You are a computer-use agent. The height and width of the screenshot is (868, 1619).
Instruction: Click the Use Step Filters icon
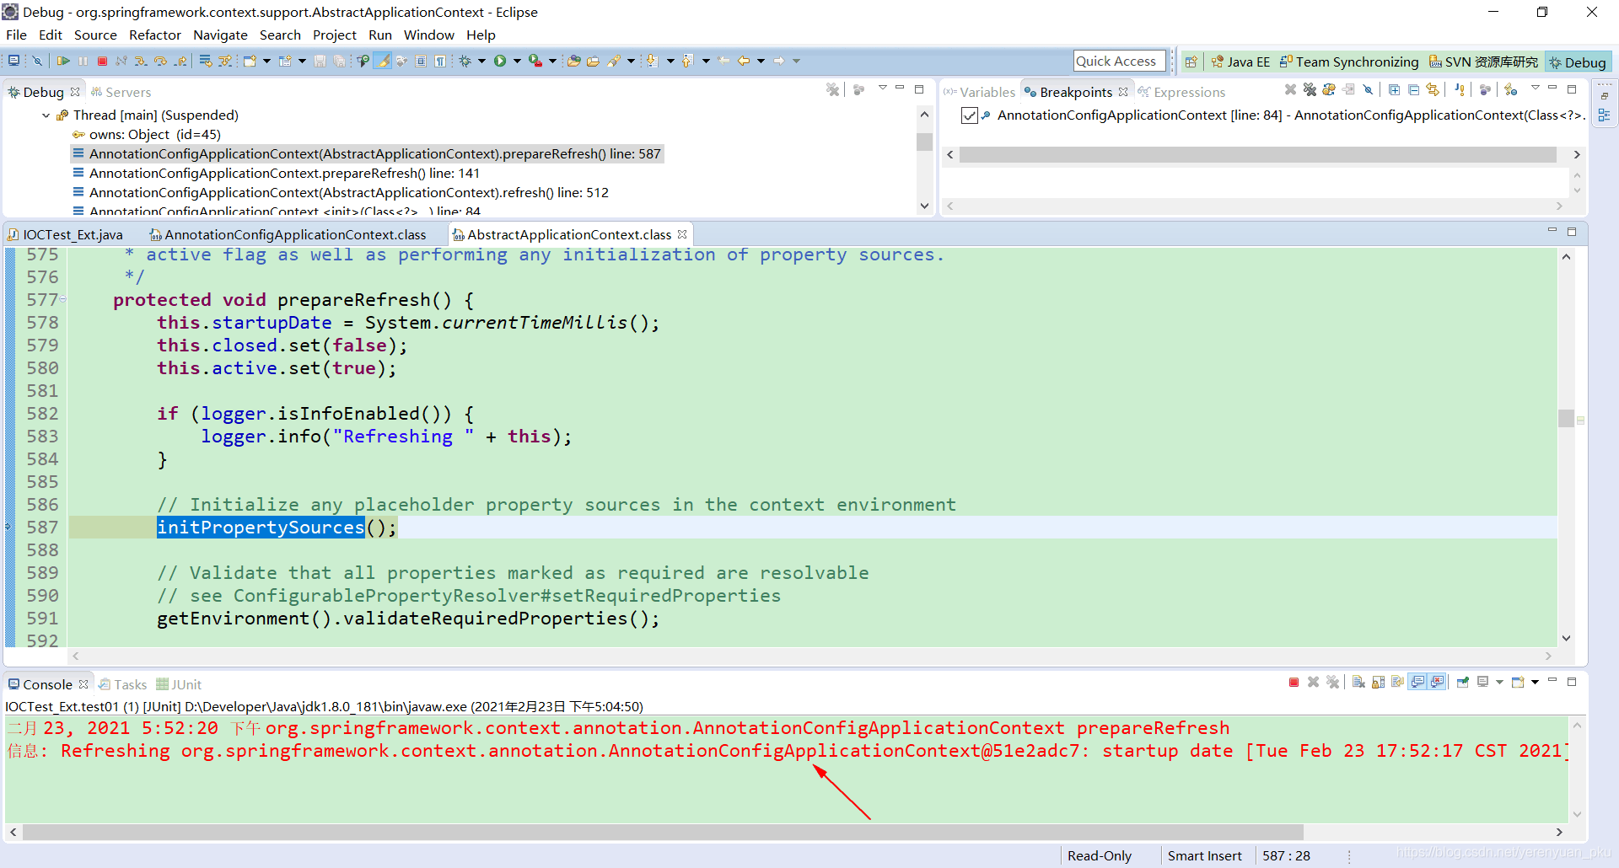[225, 61]
